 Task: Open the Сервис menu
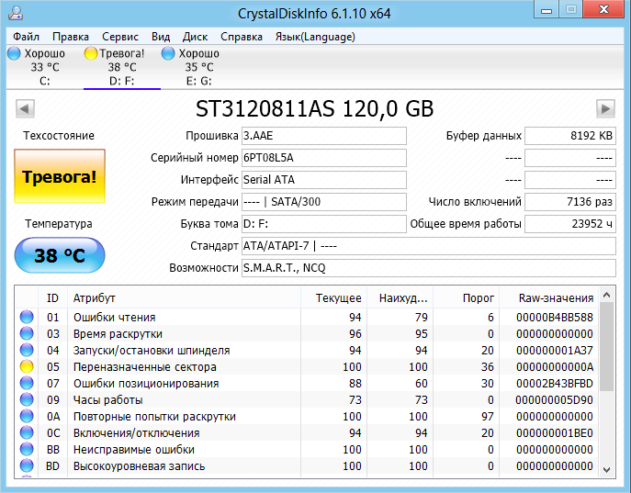(120, 37)
